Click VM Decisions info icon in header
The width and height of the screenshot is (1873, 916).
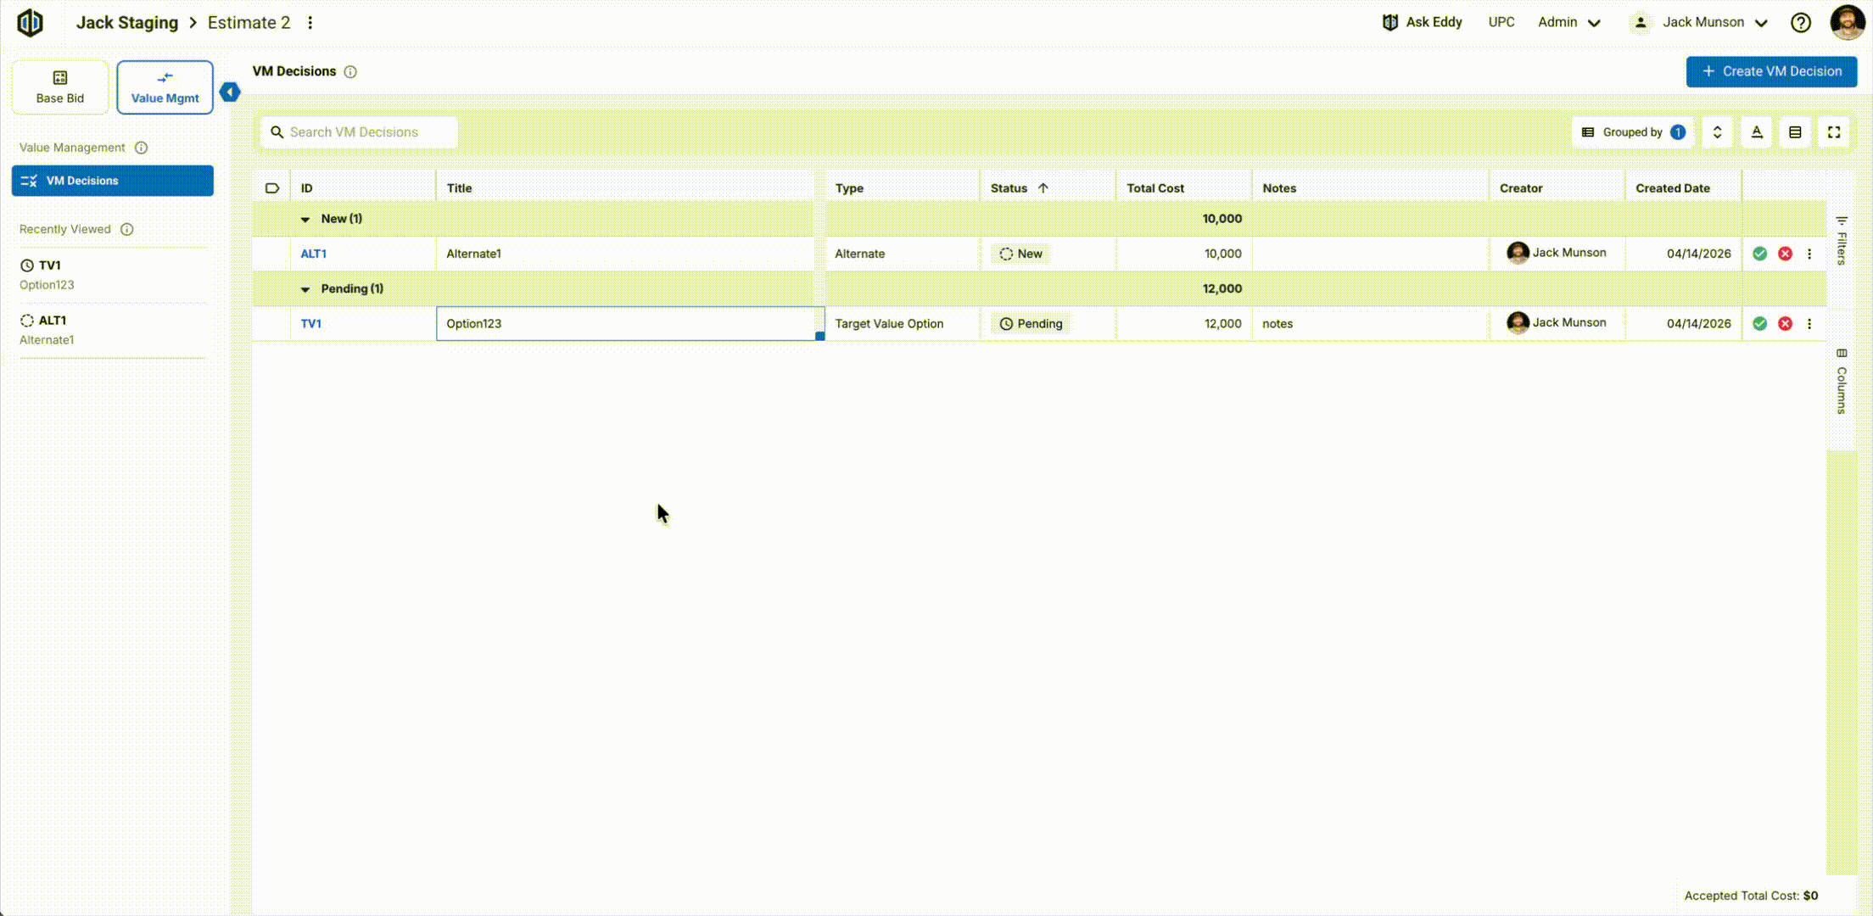350,72
